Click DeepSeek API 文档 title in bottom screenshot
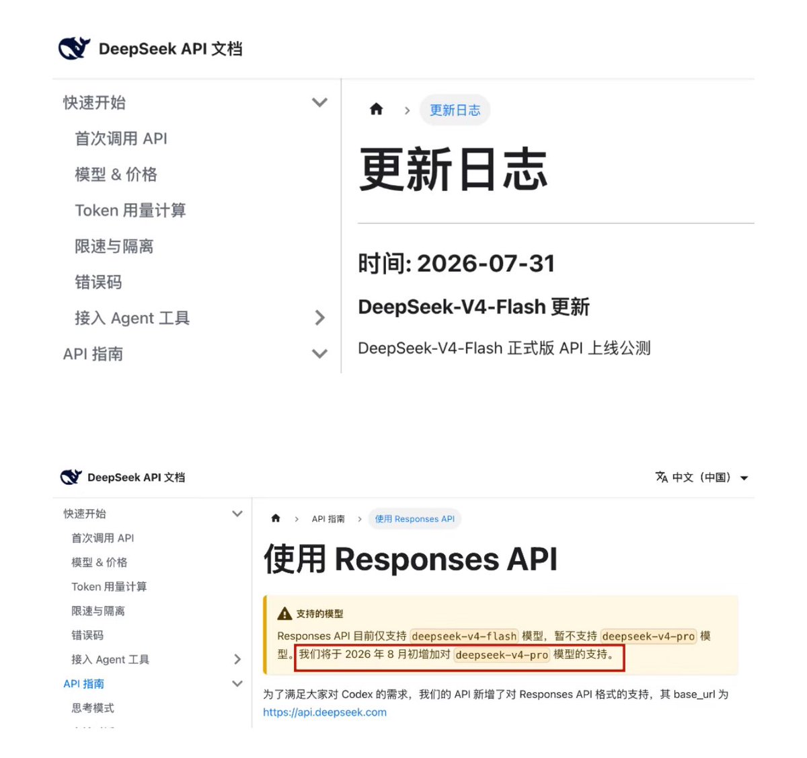The height and width of the screenshot is (758, 807). pyautogui.click(x=137, y=478)
